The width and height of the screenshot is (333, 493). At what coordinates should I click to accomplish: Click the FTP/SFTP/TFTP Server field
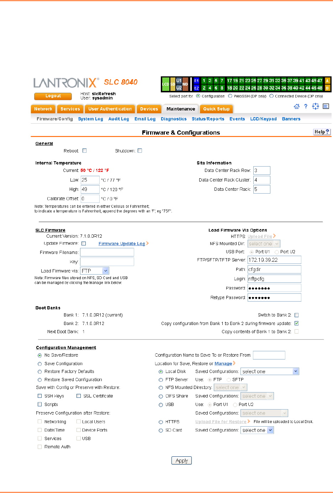274,260
